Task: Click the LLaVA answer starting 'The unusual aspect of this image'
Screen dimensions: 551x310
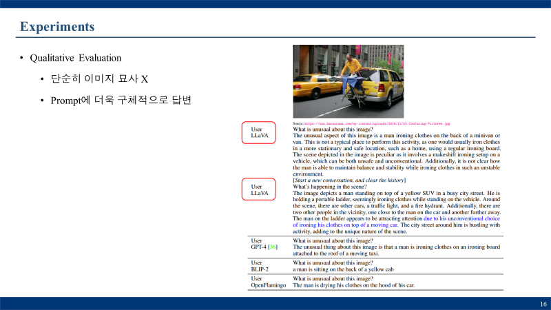Action: 397,154
